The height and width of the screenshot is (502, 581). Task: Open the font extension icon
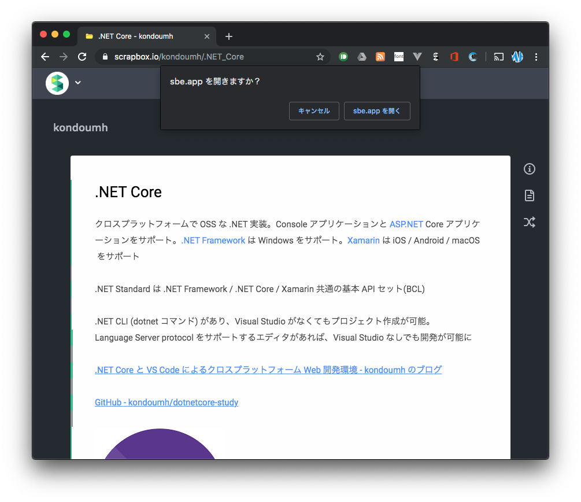coord(399,57)
